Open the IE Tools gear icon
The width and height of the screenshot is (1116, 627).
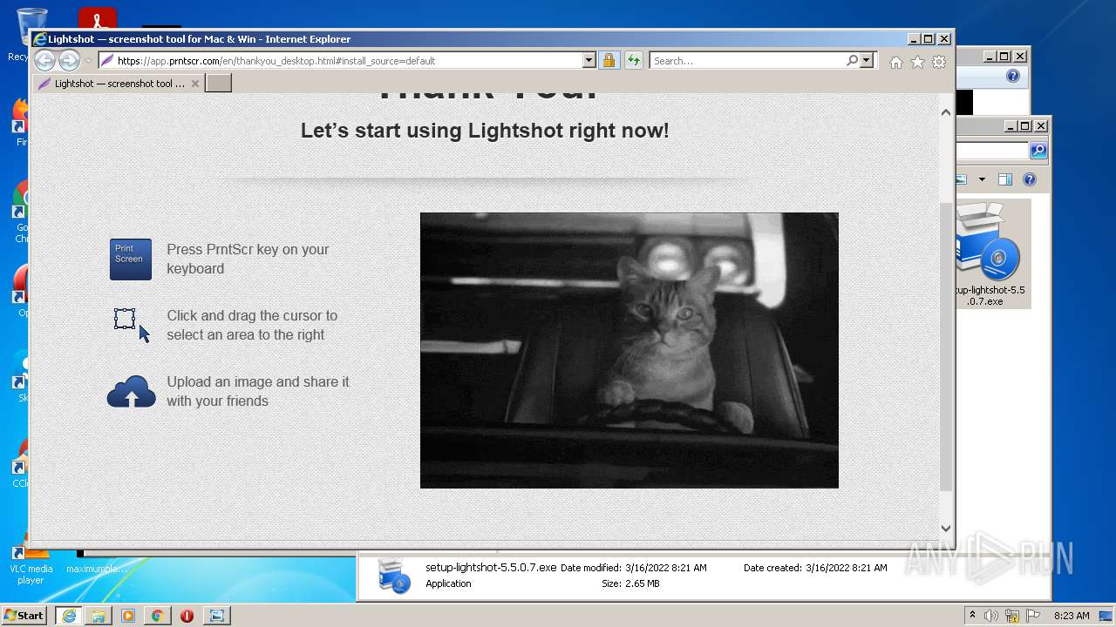[939, 62]
